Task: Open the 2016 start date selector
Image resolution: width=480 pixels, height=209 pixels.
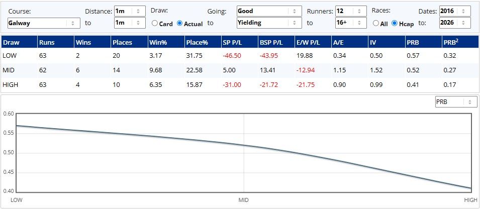Action: pos(455,11)
